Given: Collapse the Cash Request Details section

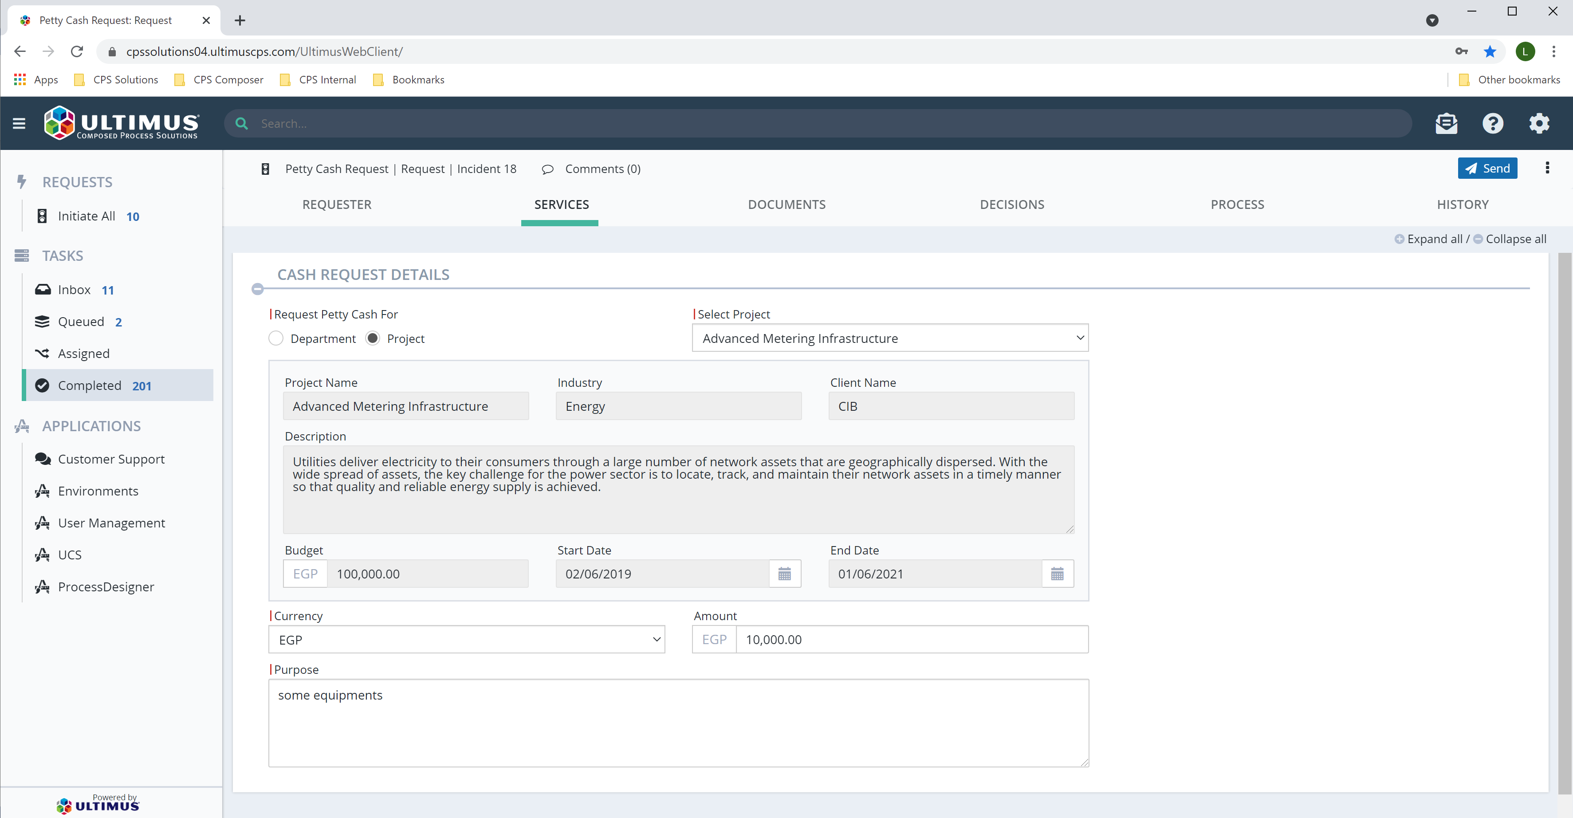Looking at the screenshot, I should pyautogui.click(x=258, y=289).
